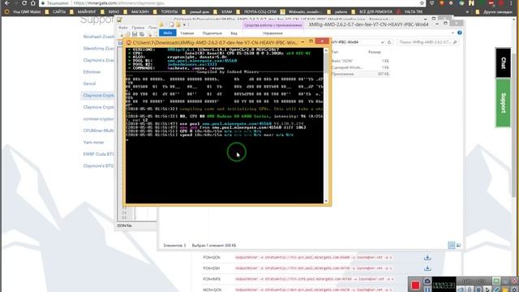This screenshot has height=292, width=519.
Task: Toggle cursor highlighting in the recorder
Action: click(x=487, y=290)
